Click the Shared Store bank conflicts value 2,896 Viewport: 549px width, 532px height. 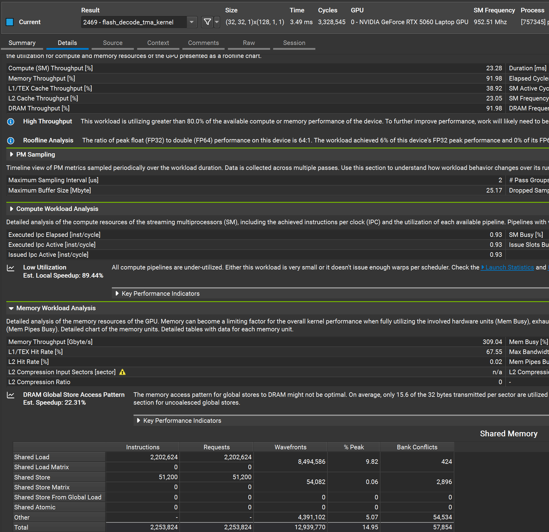pyautogui.click(x=444, y=482)
